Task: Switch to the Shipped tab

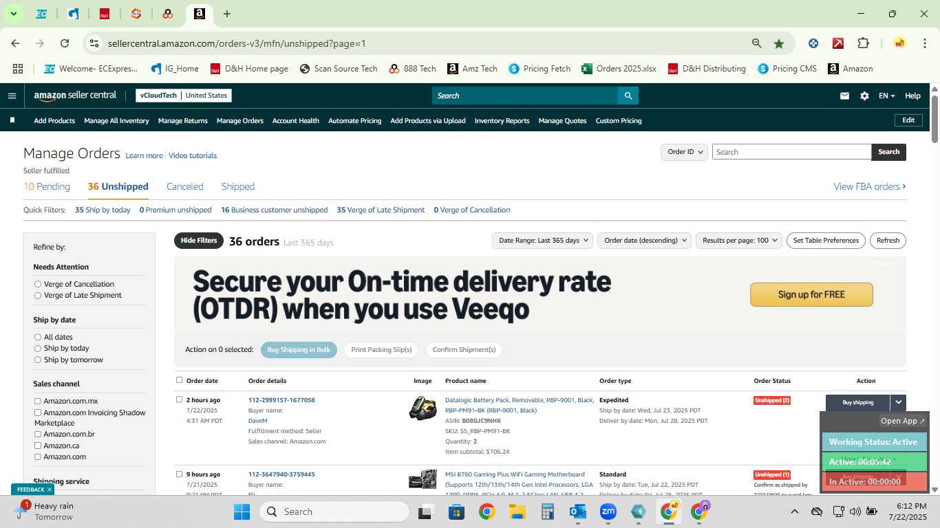Action: point(238,186)
